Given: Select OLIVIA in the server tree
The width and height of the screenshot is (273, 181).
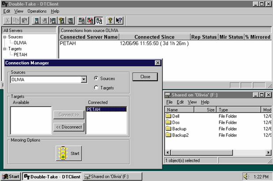Looking at the screenshot, I should [20, 43].
